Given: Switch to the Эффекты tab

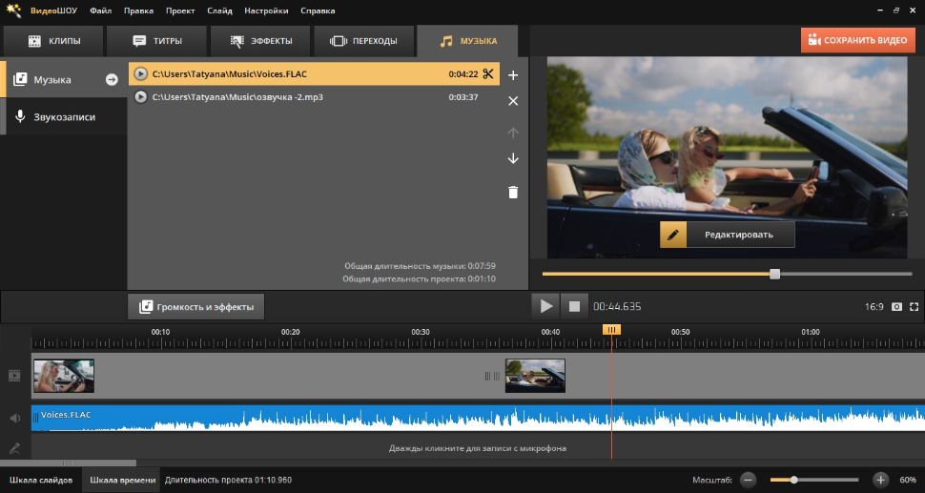Looking at the screenshot, I should coord(260,41).
